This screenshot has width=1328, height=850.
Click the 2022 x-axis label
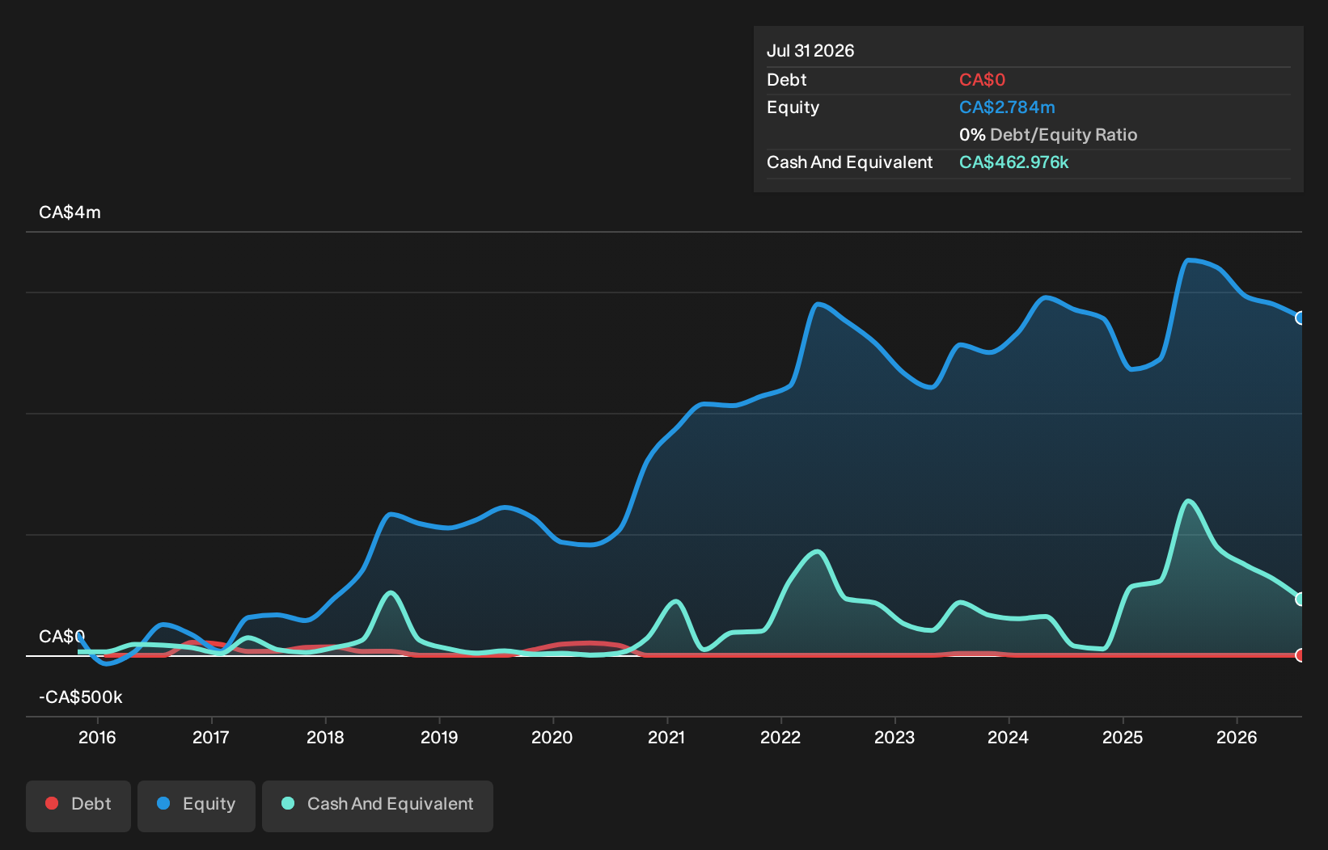click(780, 737)
